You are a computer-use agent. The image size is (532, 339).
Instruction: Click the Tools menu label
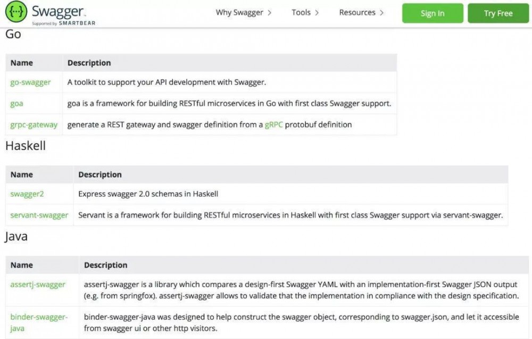[301, 13]
